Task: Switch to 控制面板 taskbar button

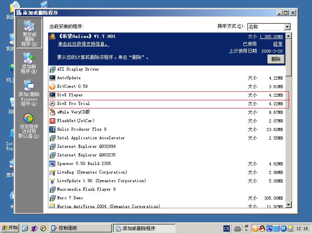Action: click(x=80, y=228)
